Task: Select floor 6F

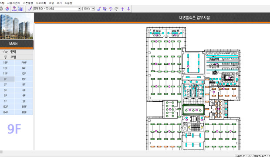Action: click(x=24, y=90)
